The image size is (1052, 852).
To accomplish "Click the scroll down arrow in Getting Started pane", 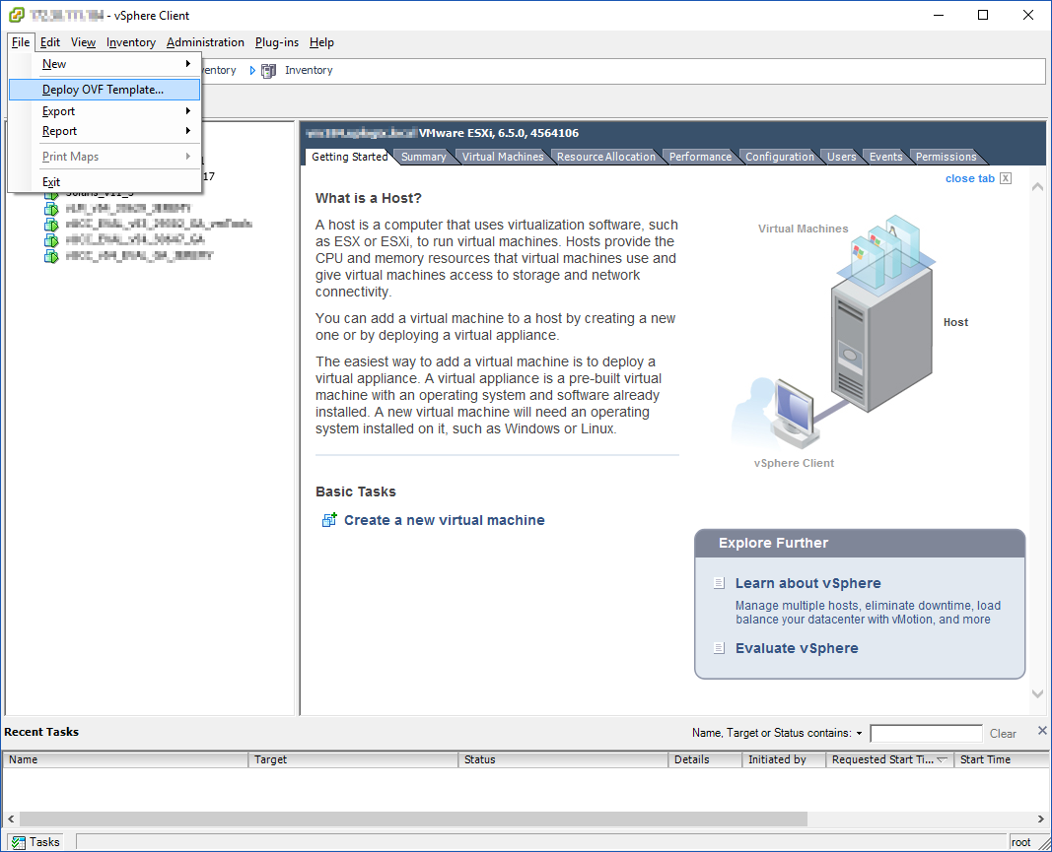I will pyautogui.click(x=1037, y=694).
